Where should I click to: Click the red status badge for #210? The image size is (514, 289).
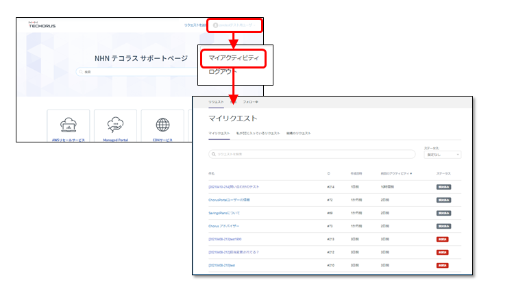pos(443,266)
